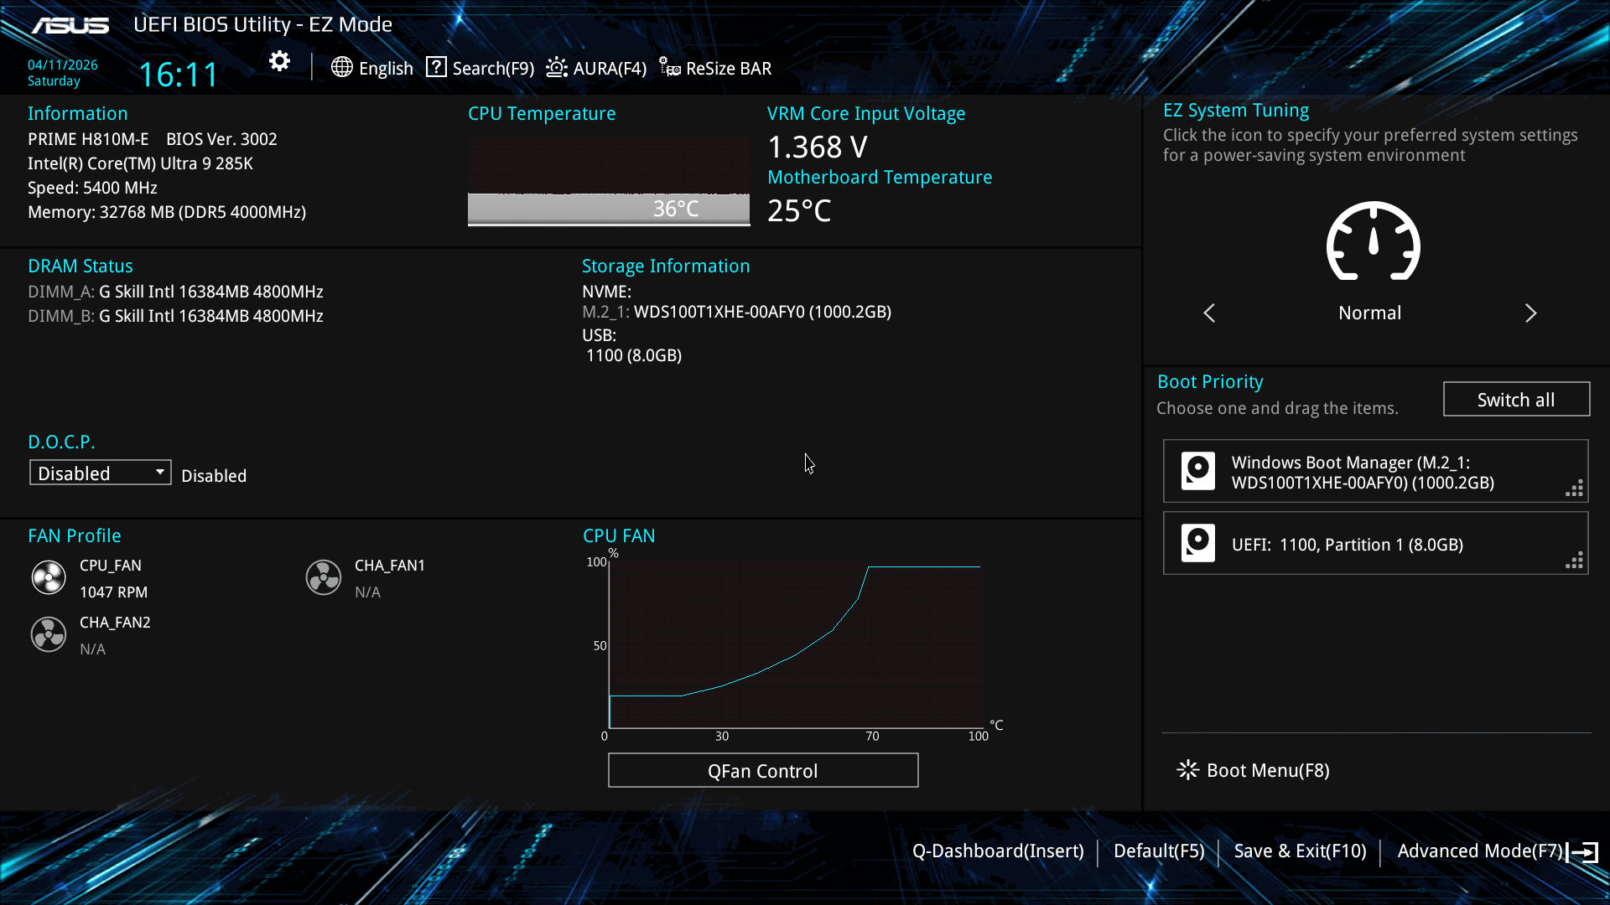
Task: Click the M.2_1 WDS100T1XHE drive entry
Action: [737, 312]
